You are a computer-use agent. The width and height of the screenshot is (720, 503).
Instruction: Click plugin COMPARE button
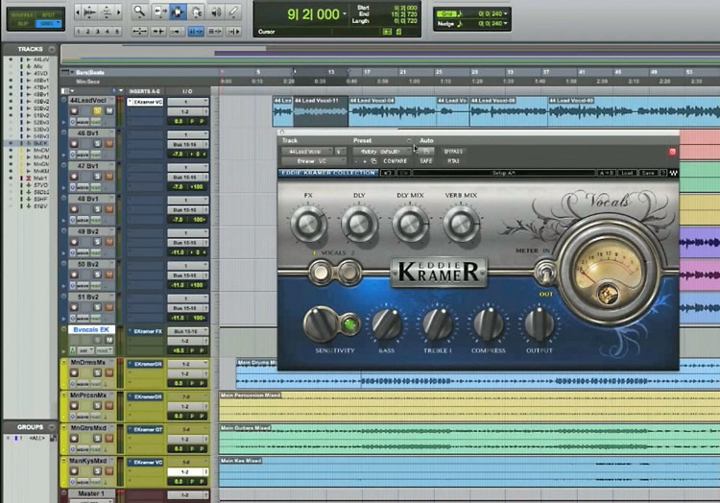395,161
